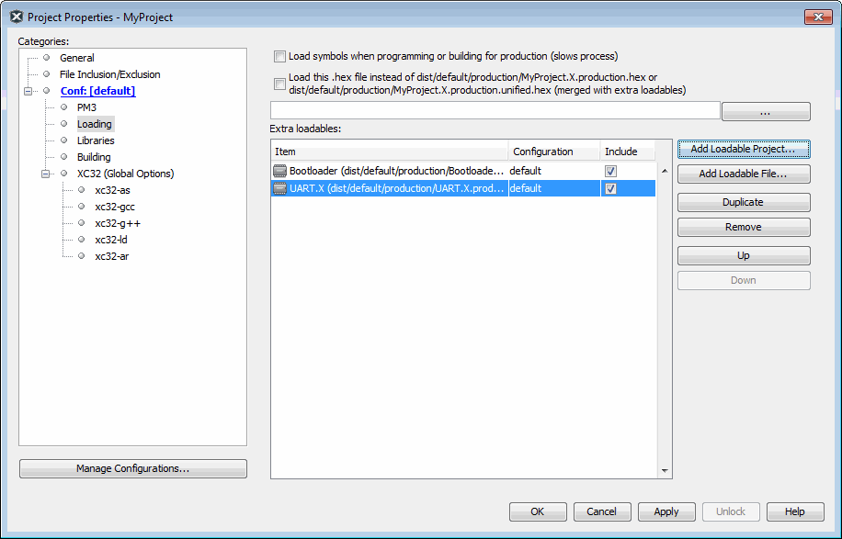Click the xc32-gcc node bullet icon
842x539 pixels.
tap(82, 207)
